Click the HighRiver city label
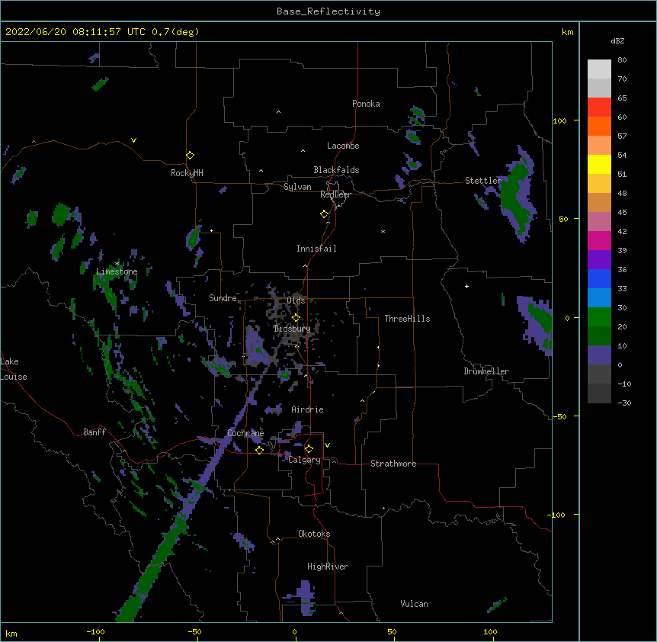657x642 pixels. pyautogui.click(x=328, y=567)
